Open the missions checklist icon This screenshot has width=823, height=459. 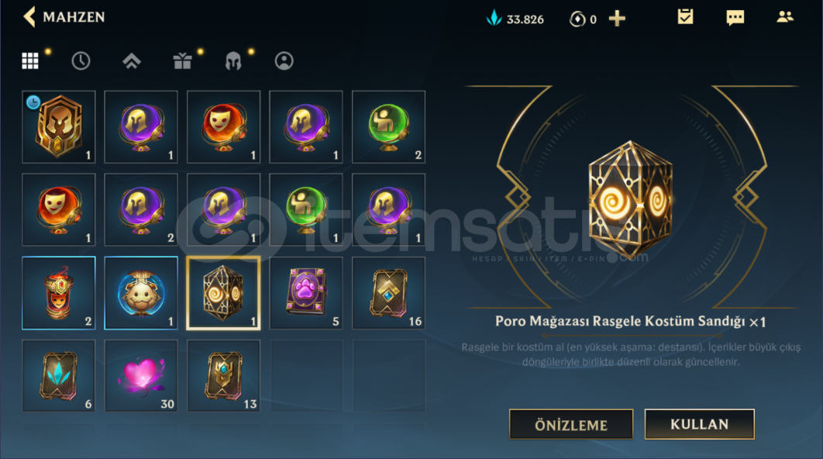coord(686,17)
